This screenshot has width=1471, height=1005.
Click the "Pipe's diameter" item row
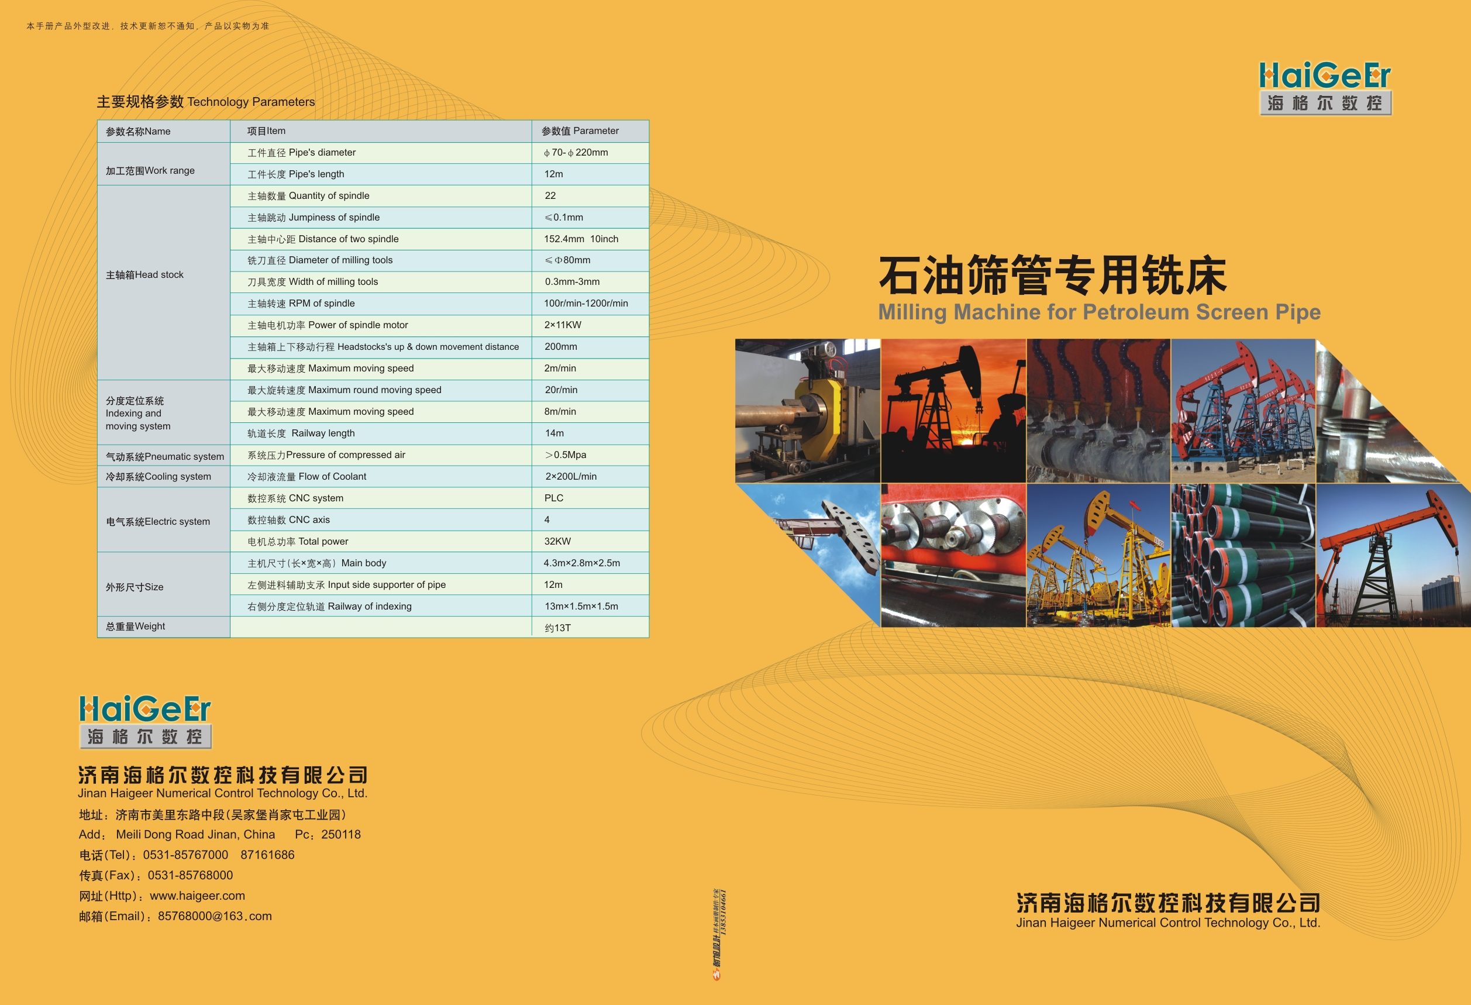381,153
